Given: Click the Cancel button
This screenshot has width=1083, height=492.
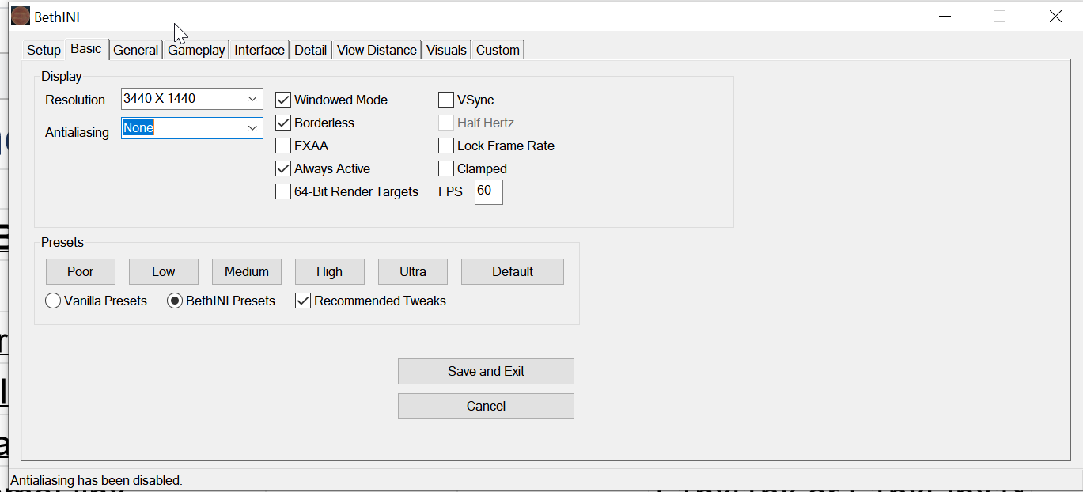Looking at the screenshot, I should click(486, 406).
